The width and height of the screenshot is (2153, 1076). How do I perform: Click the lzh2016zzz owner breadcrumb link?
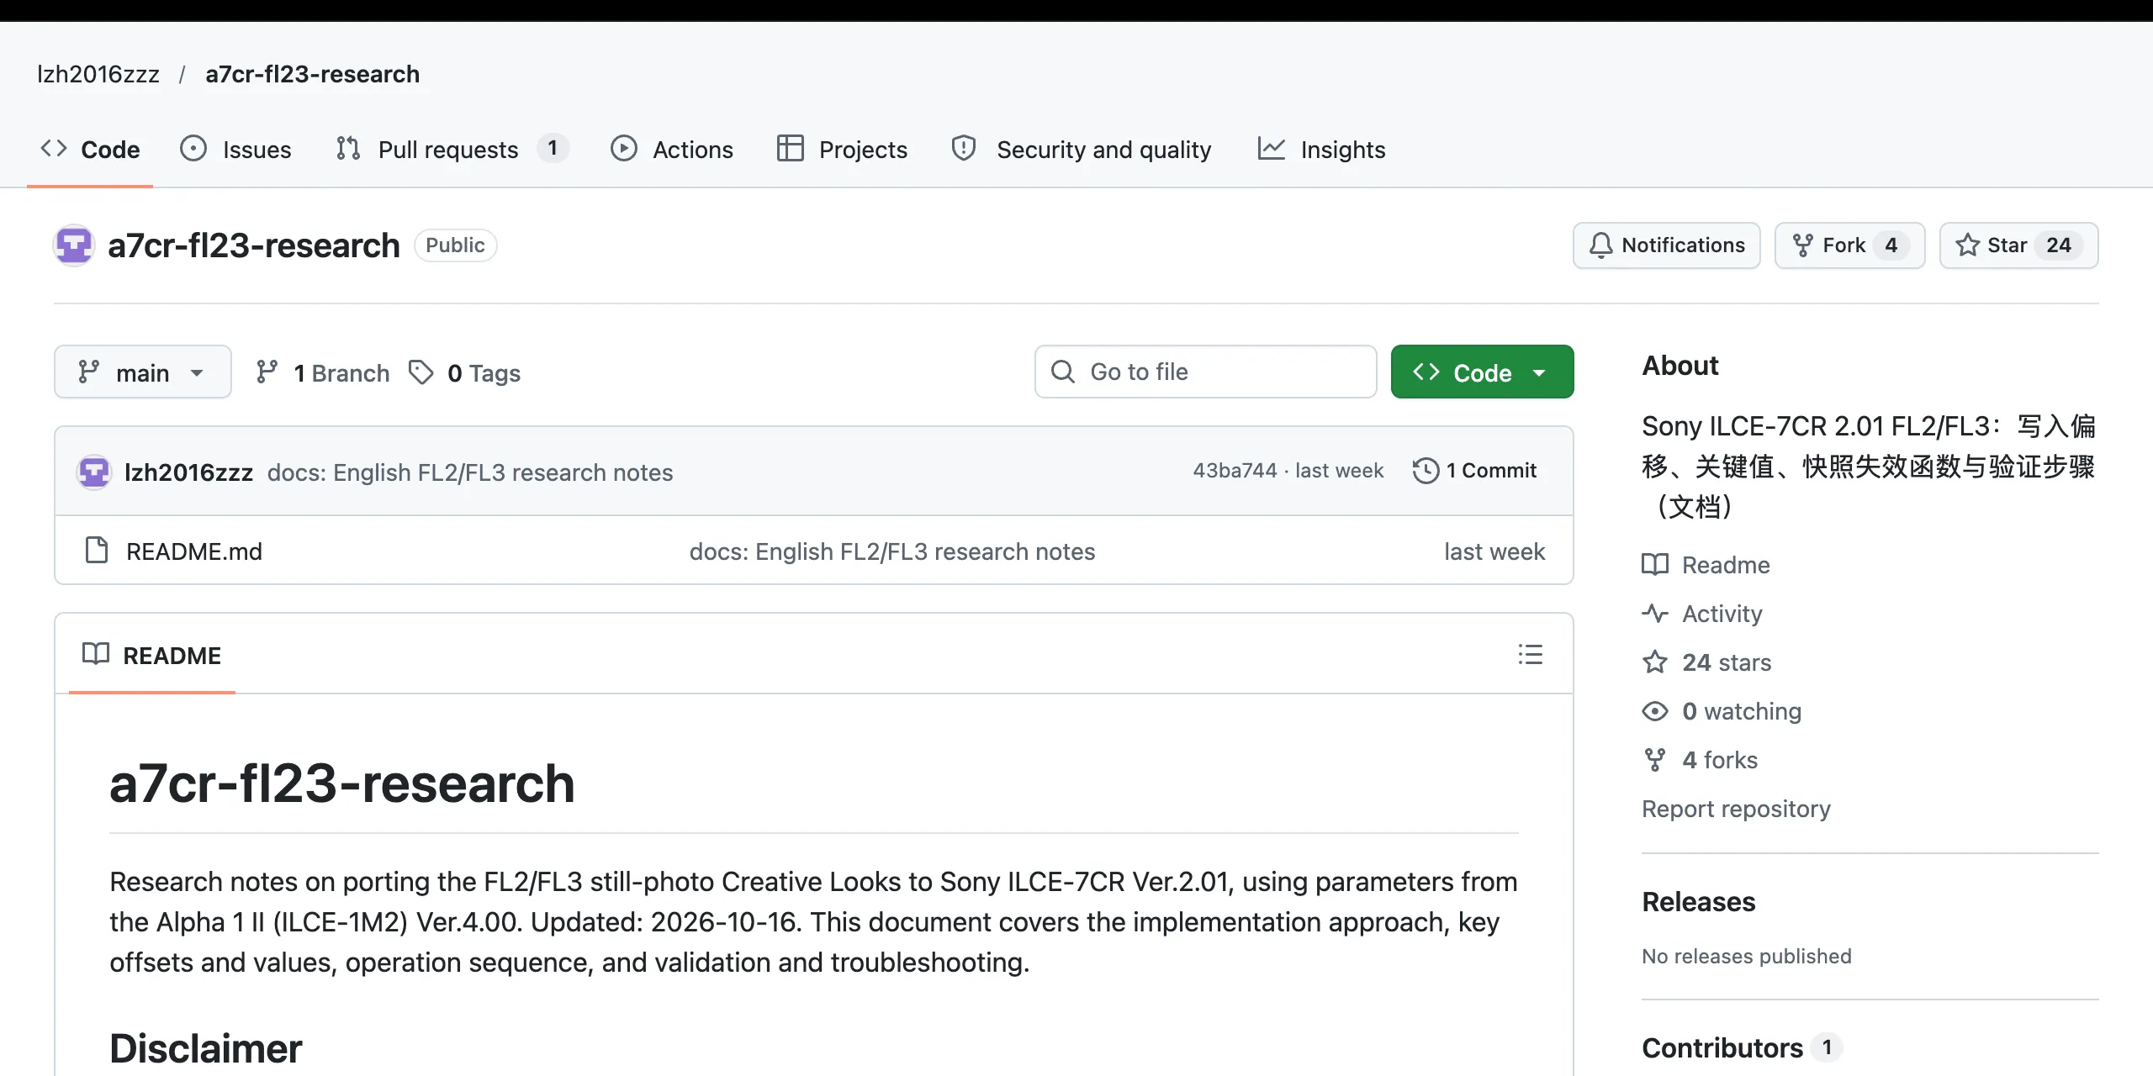tap(98, 74)
